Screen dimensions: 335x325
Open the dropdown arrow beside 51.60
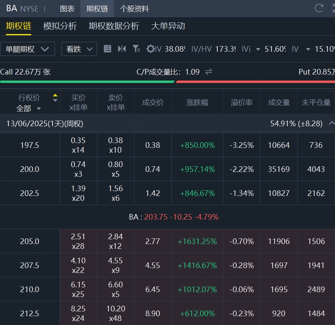(258, 49)
